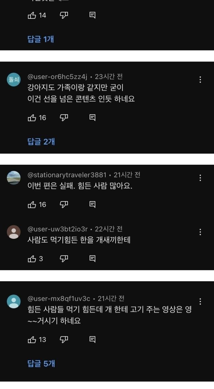The width and height of the screenshot is (214, 389).
Task: Like the comment by @user-or6hc5zz4j
Action: click(32, 118)
